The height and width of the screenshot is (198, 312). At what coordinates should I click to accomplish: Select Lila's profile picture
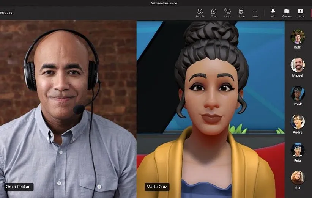(x=298, y=178)
